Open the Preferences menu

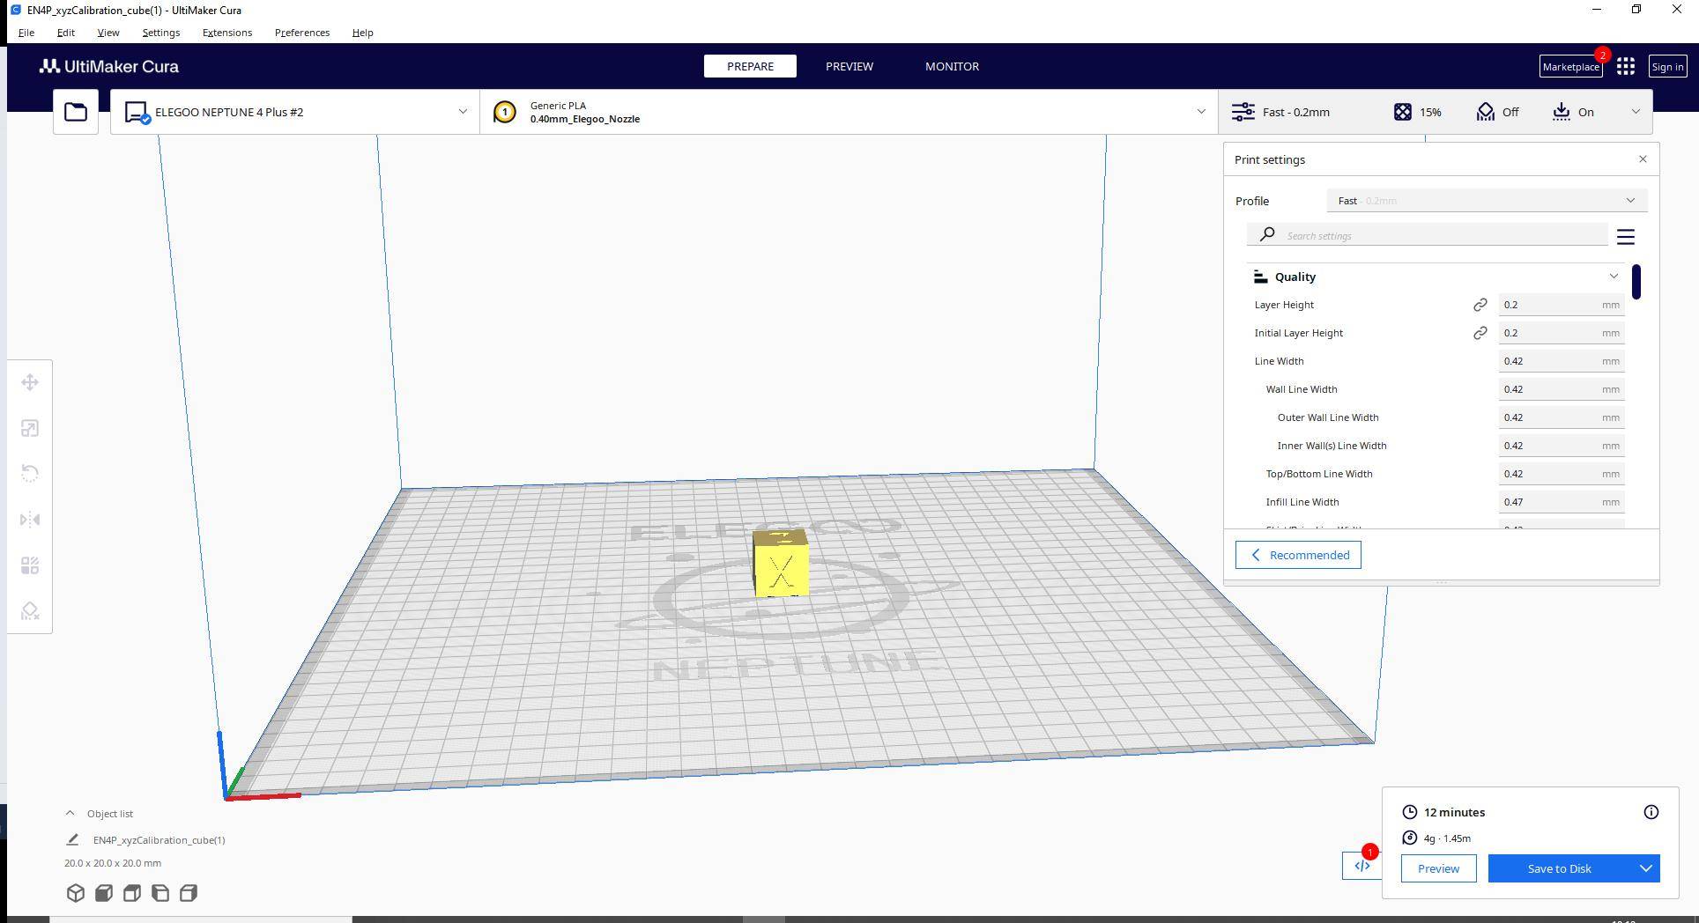point(302,33)
